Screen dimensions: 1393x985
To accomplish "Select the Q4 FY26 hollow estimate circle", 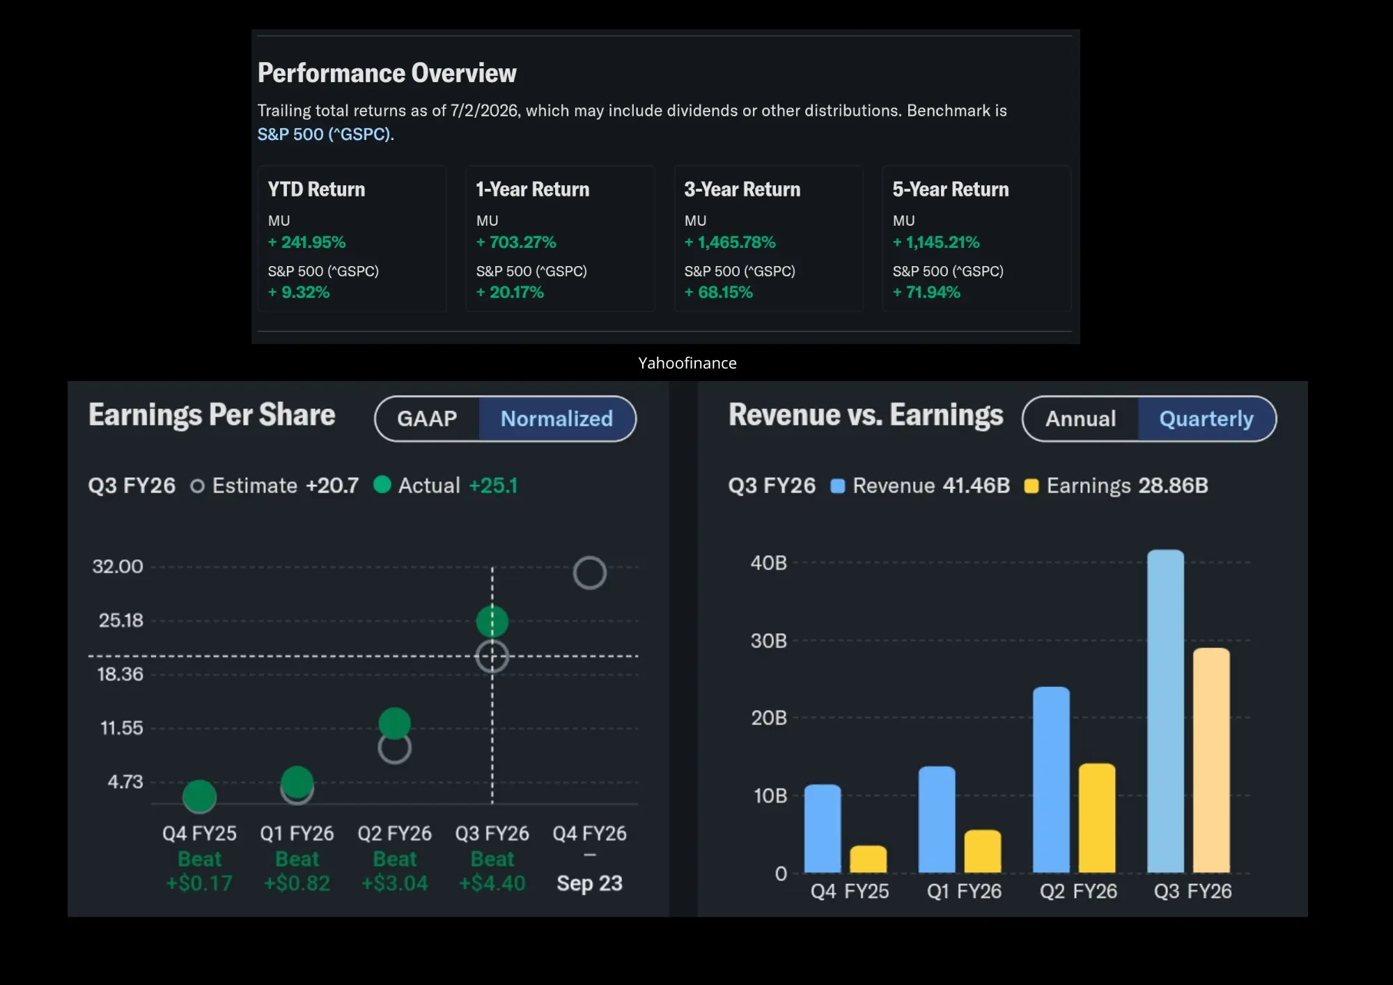I will (x=590, y=573).
